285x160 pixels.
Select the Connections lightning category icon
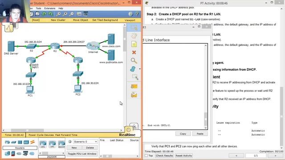pos(33,142)
